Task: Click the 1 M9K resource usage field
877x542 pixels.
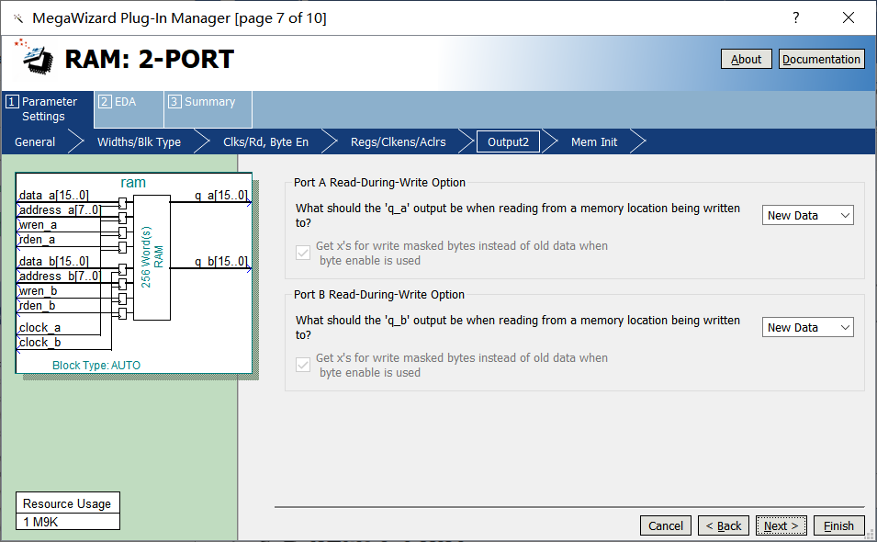Action: [67, 522]
